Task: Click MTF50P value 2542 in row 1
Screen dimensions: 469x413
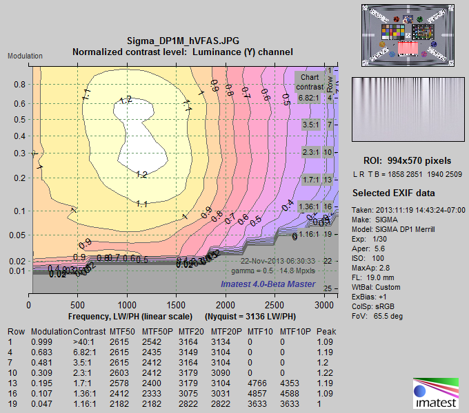Action: coord(151,342)
